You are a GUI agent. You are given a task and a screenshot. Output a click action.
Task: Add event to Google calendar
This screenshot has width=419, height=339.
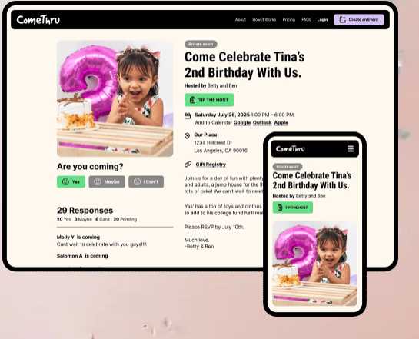point(242,123)
